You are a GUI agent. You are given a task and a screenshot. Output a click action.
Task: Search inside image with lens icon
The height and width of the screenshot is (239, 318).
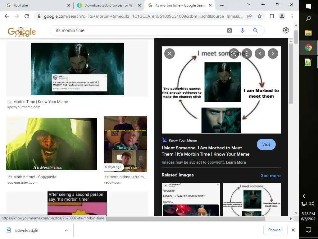(234, 54)
